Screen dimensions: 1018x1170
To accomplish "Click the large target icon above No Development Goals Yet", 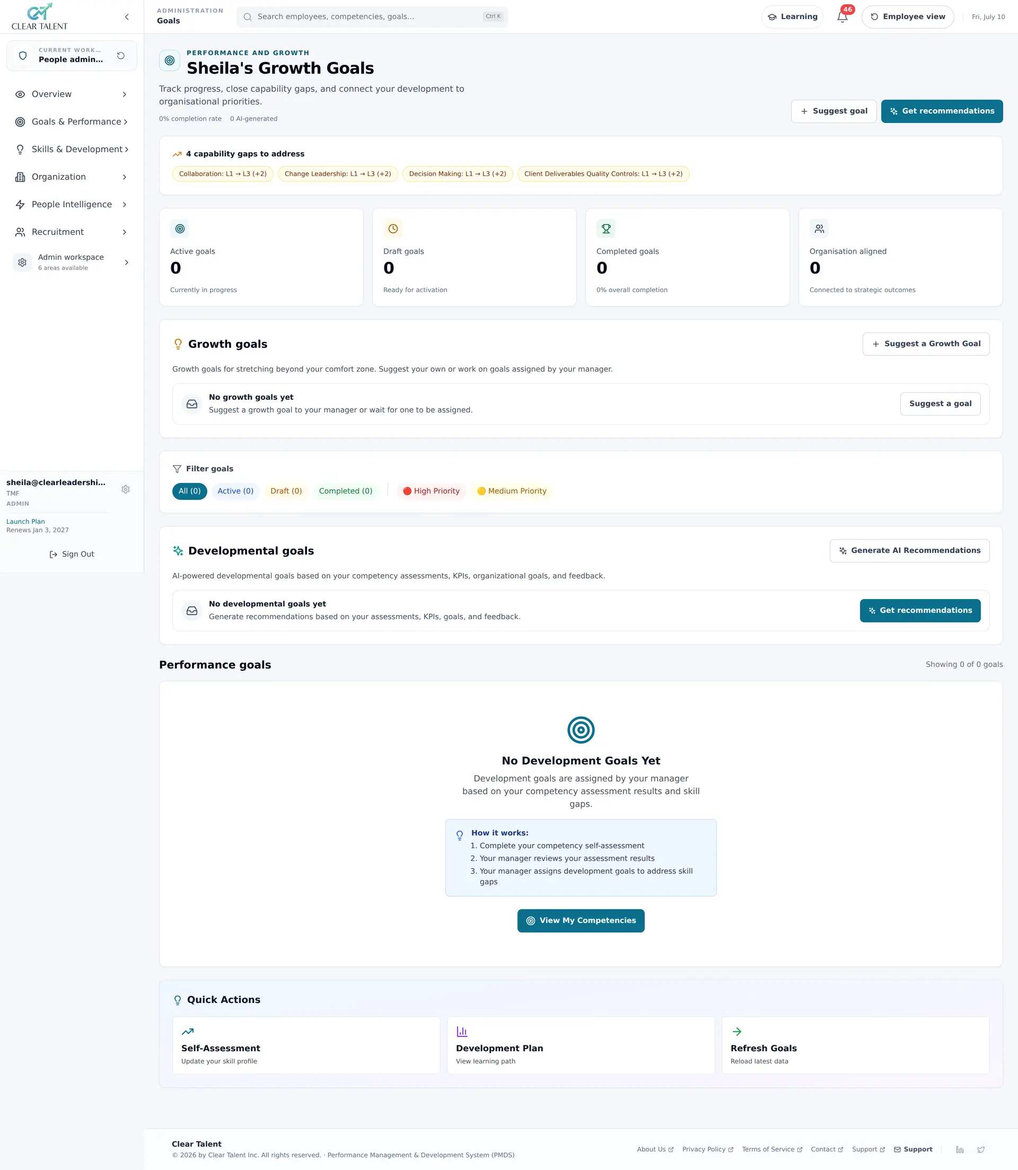I will point(581,730).
